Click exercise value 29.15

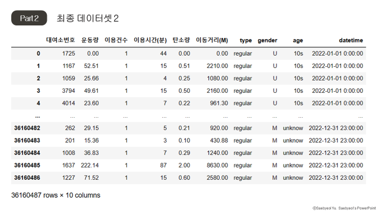coord(91,128)
